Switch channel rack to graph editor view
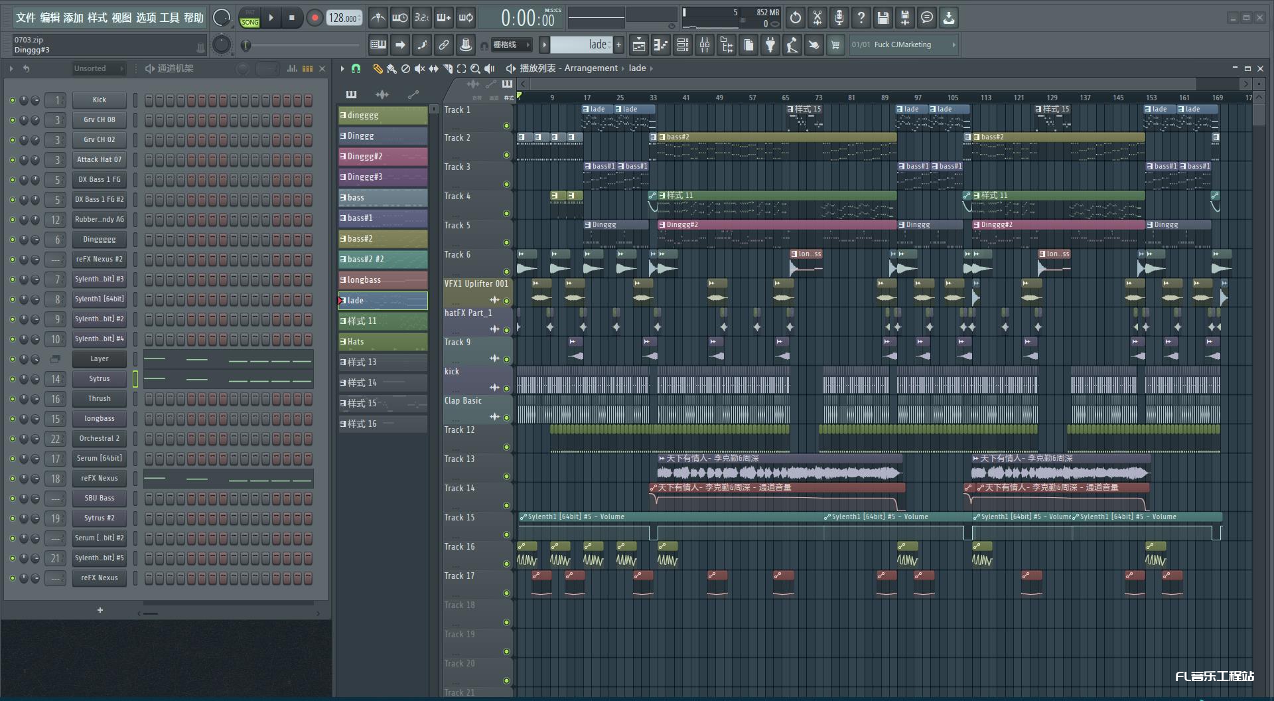The image size is (1274, 701). pyautogui.click(x=292, y=68)
